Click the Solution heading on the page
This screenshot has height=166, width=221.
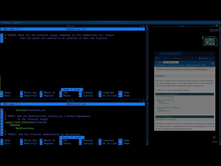coord(160,76)
